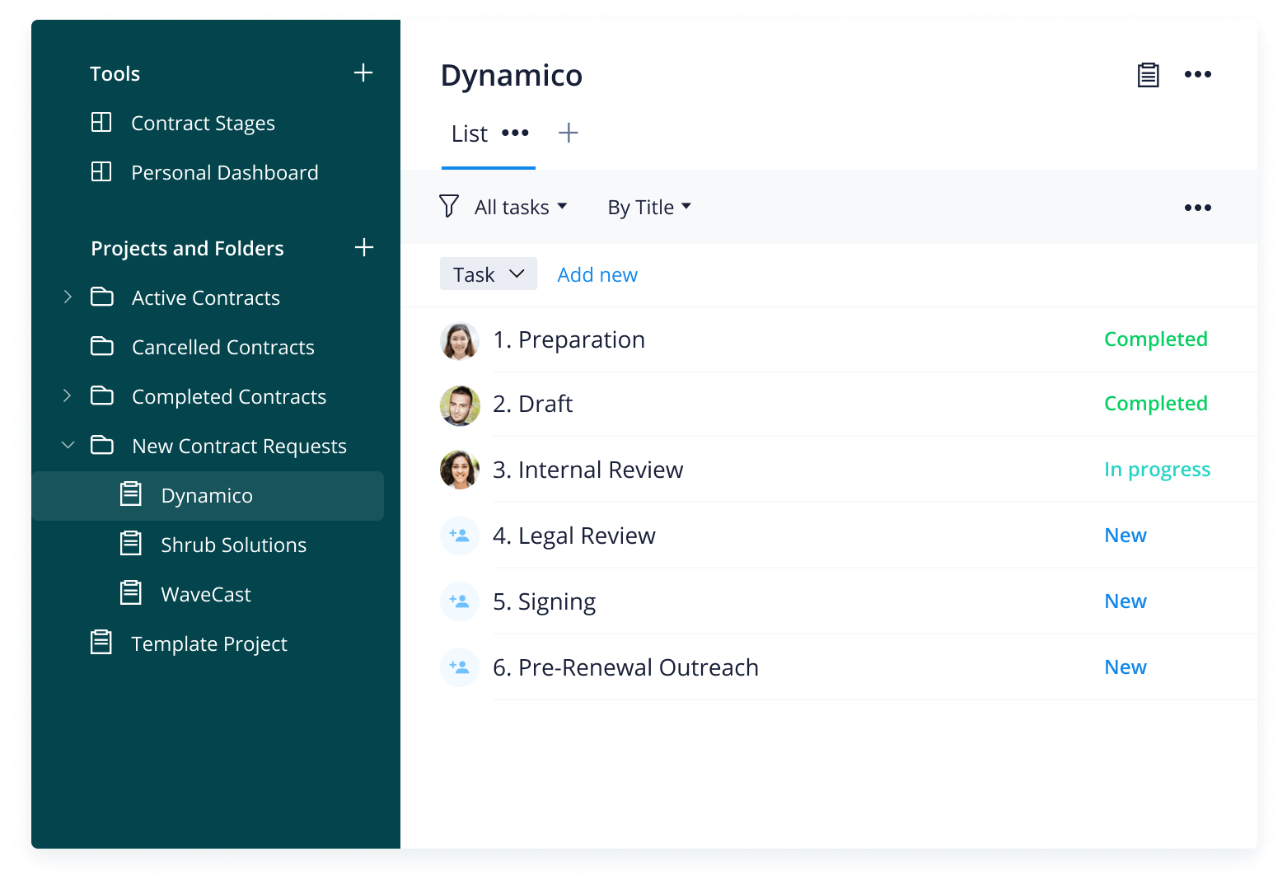Add a new view with plus icon
The height and width of the screenshot is (889, 1287).
pos(569,133)
